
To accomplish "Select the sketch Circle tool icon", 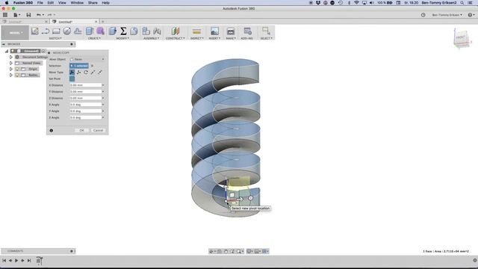I will [66, 31].
